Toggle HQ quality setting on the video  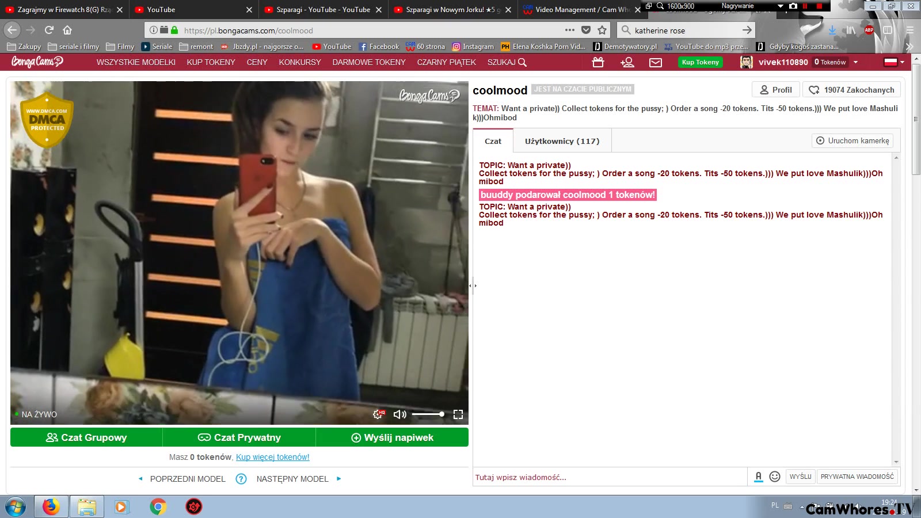click(x=378, y=414)
